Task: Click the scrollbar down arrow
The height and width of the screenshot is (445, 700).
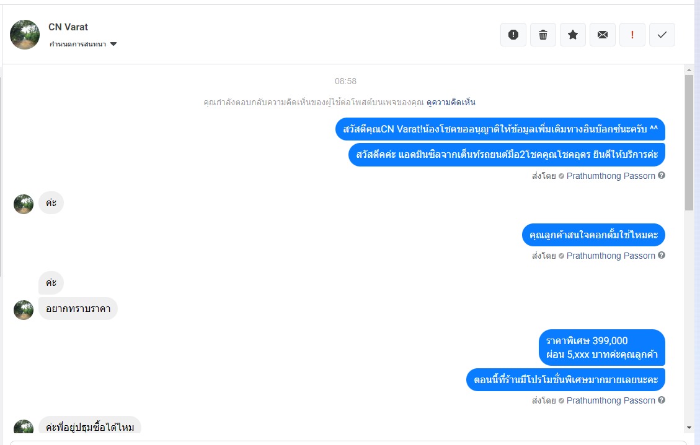Action: click(x=689, y=428)
